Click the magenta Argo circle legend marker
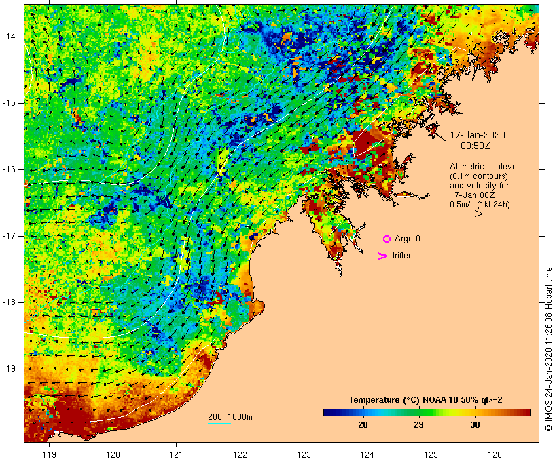557x461 pixels. (x=387, y=239)
